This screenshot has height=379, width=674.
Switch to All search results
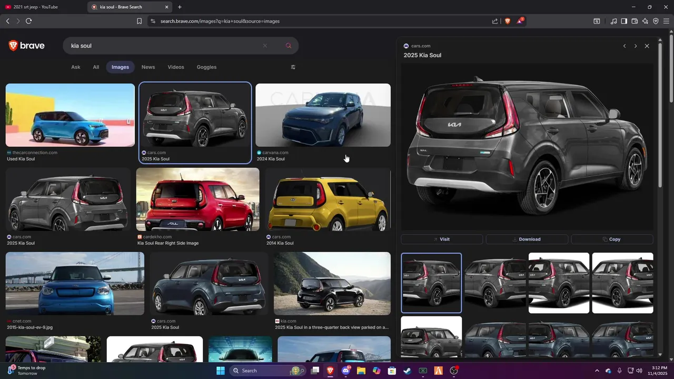tap(96, 67)
